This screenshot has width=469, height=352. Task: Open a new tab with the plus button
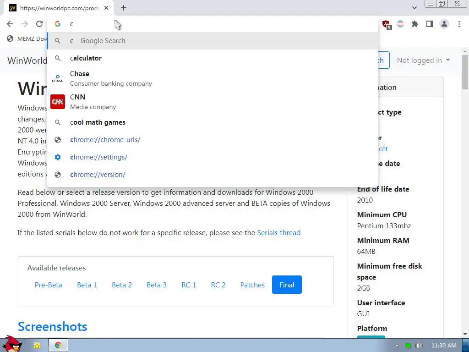[124, 8]
